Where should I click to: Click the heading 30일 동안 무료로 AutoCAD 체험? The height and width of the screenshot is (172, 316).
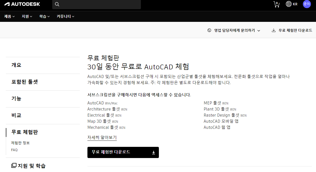(x=138, y=67)
